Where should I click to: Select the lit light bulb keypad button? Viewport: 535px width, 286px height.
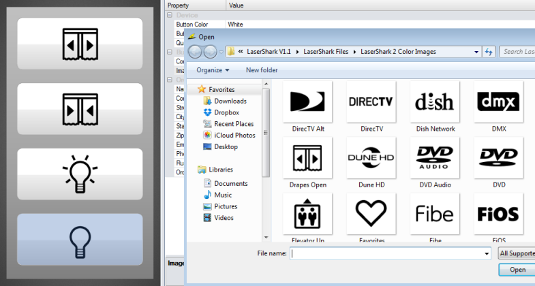(80, 174)
